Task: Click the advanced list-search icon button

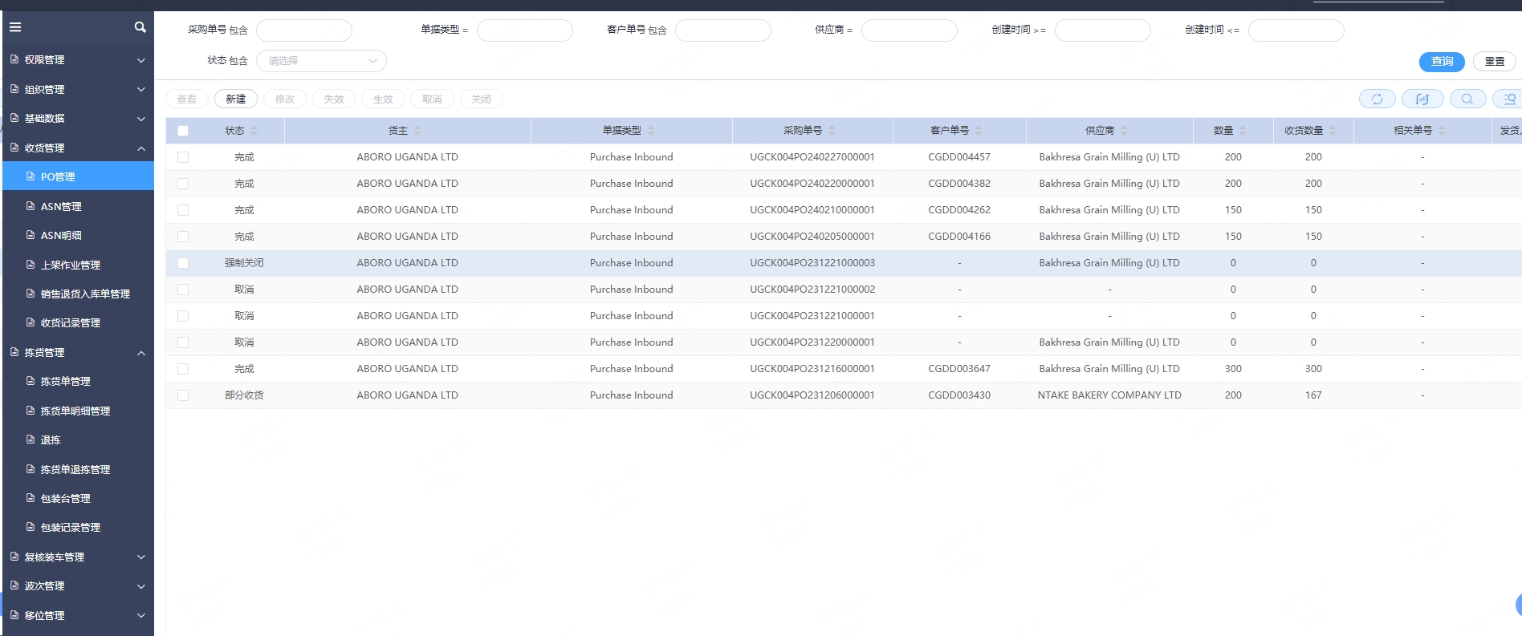Action: pos(1509,99)
